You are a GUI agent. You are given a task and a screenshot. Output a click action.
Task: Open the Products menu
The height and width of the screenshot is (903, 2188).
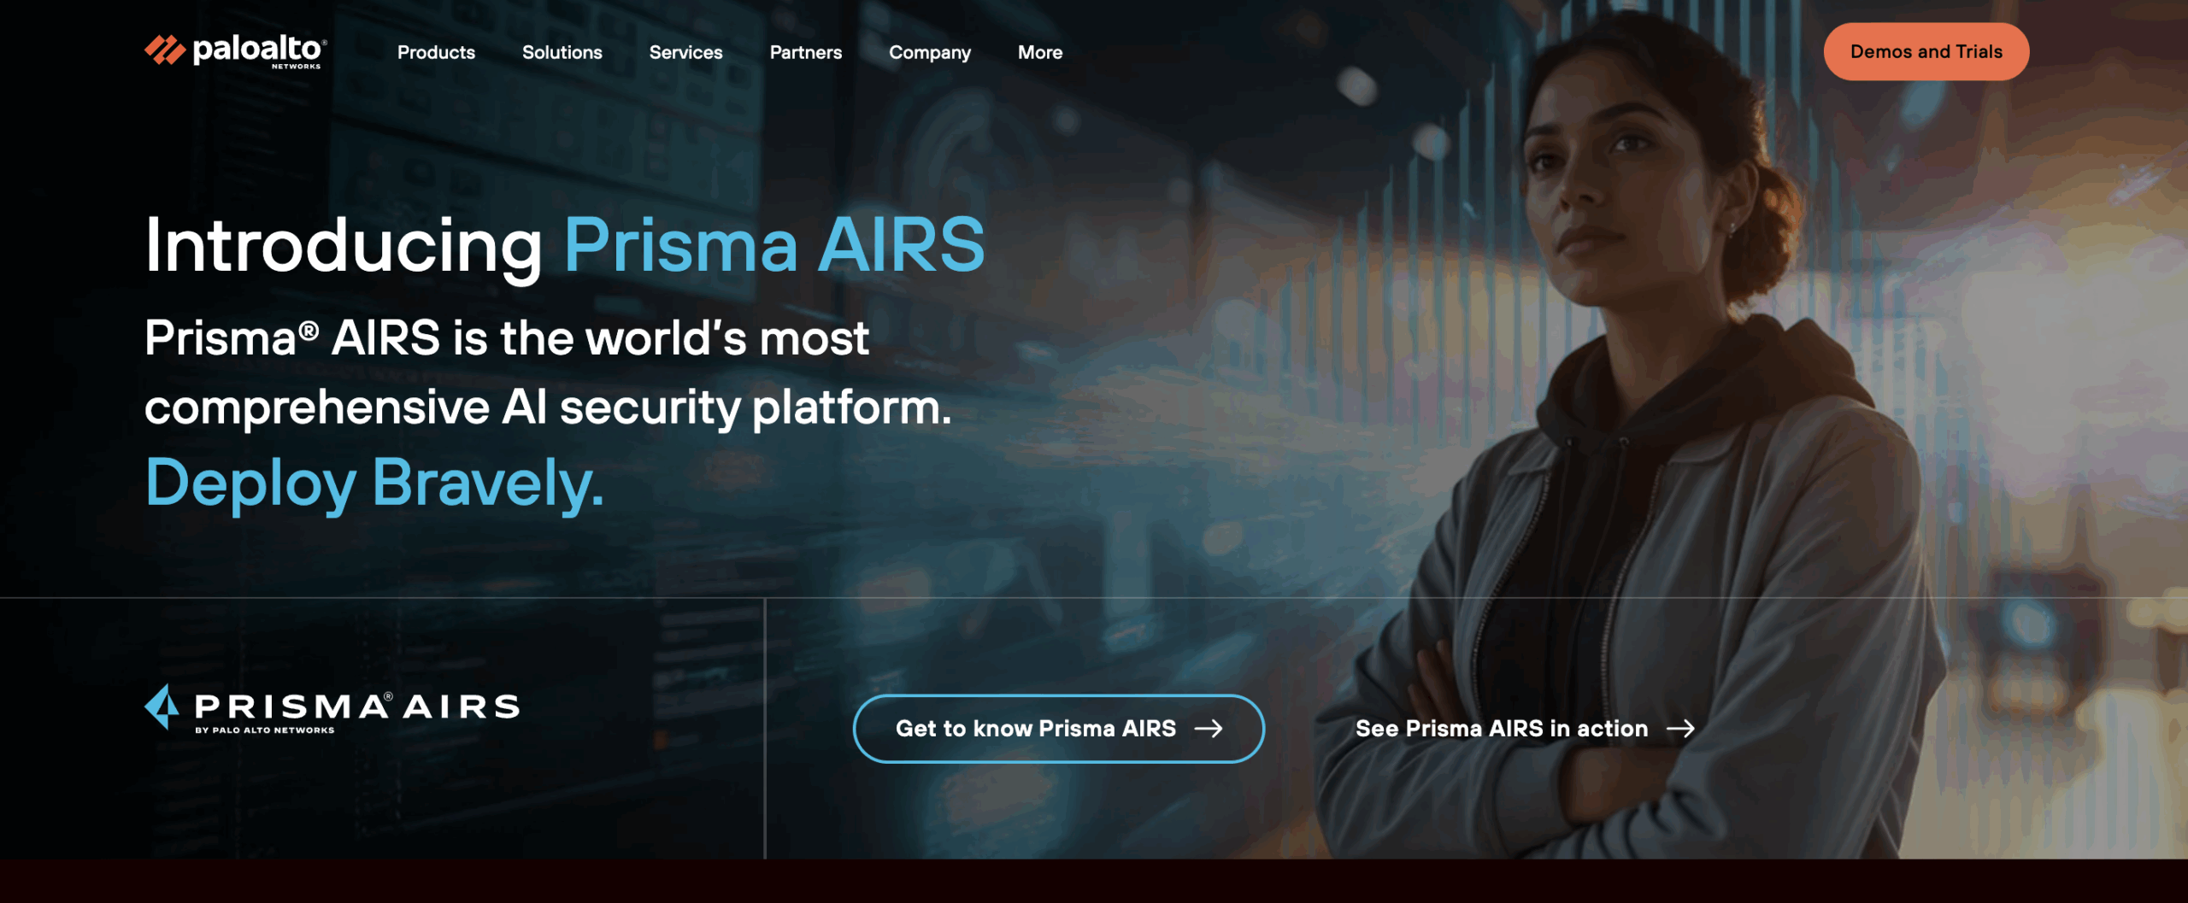pyautogui.click(x=436, y=52)
